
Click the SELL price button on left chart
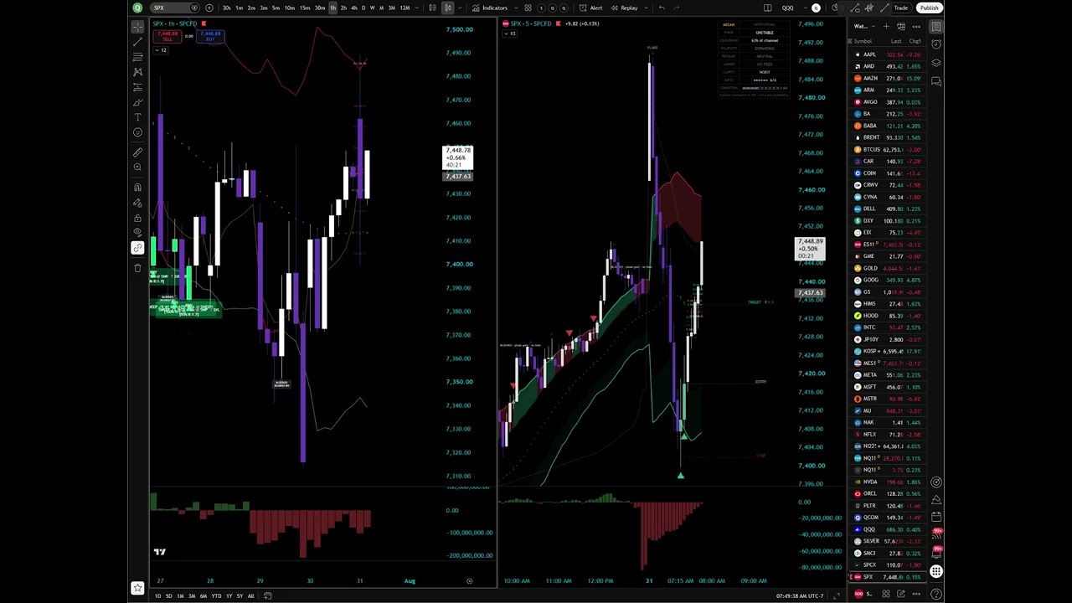pyautogui.click(x=167, y=37)
